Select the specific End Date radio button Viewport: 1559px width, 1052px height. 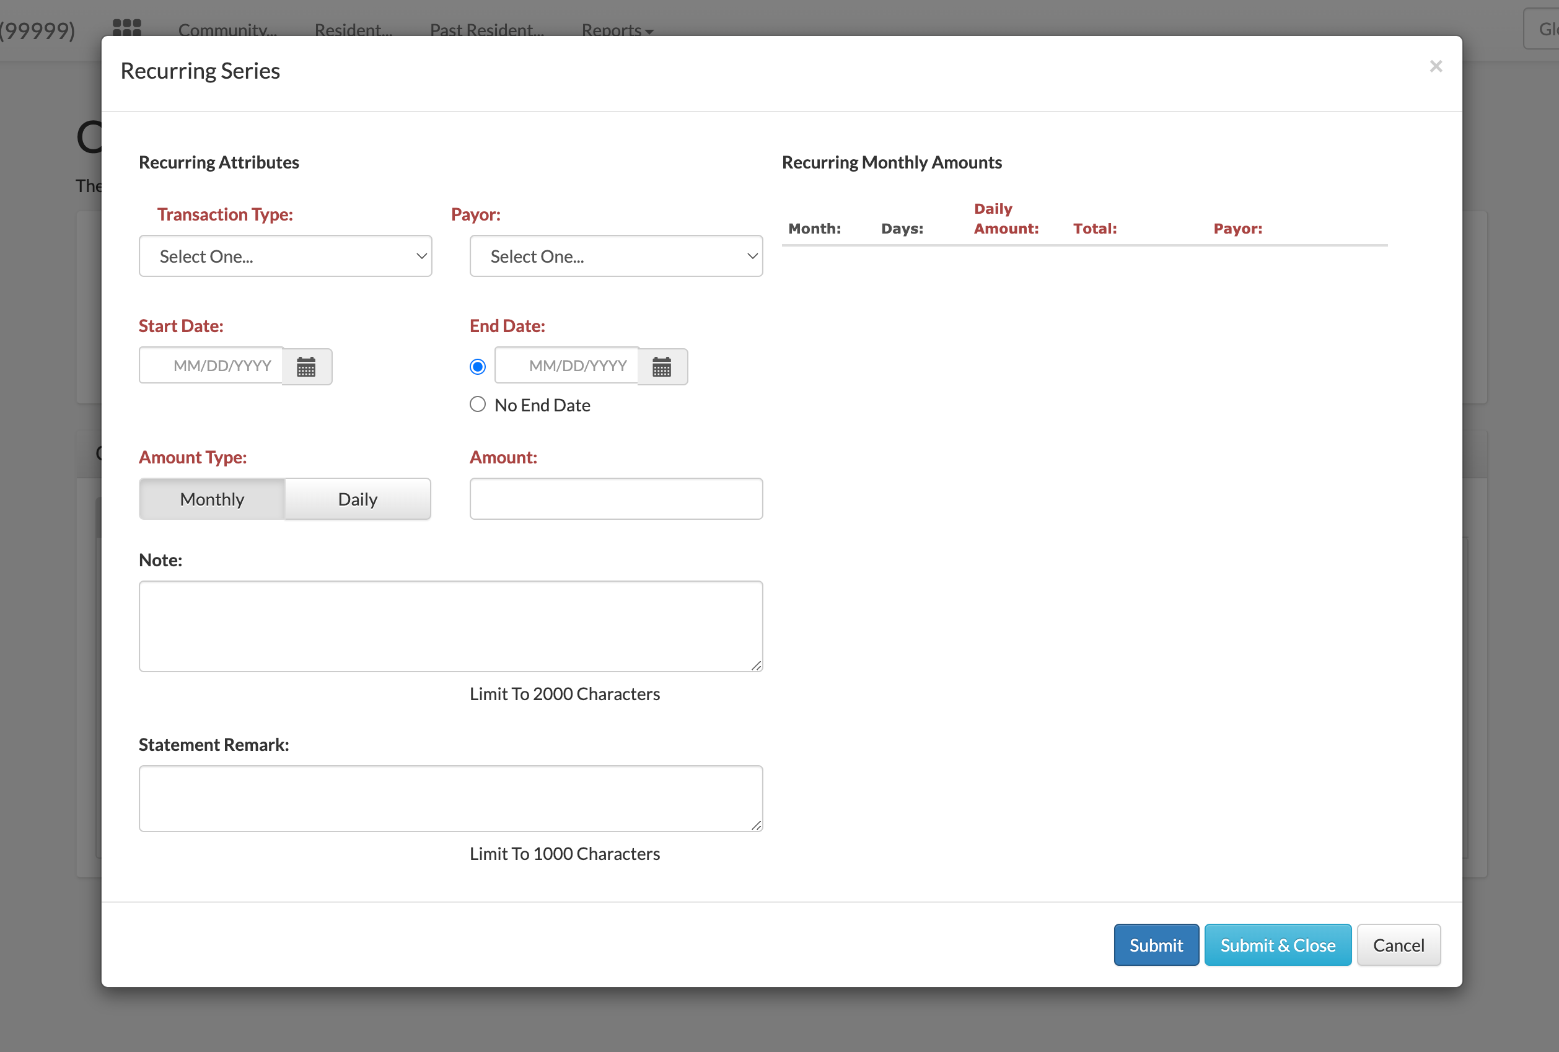478,366
